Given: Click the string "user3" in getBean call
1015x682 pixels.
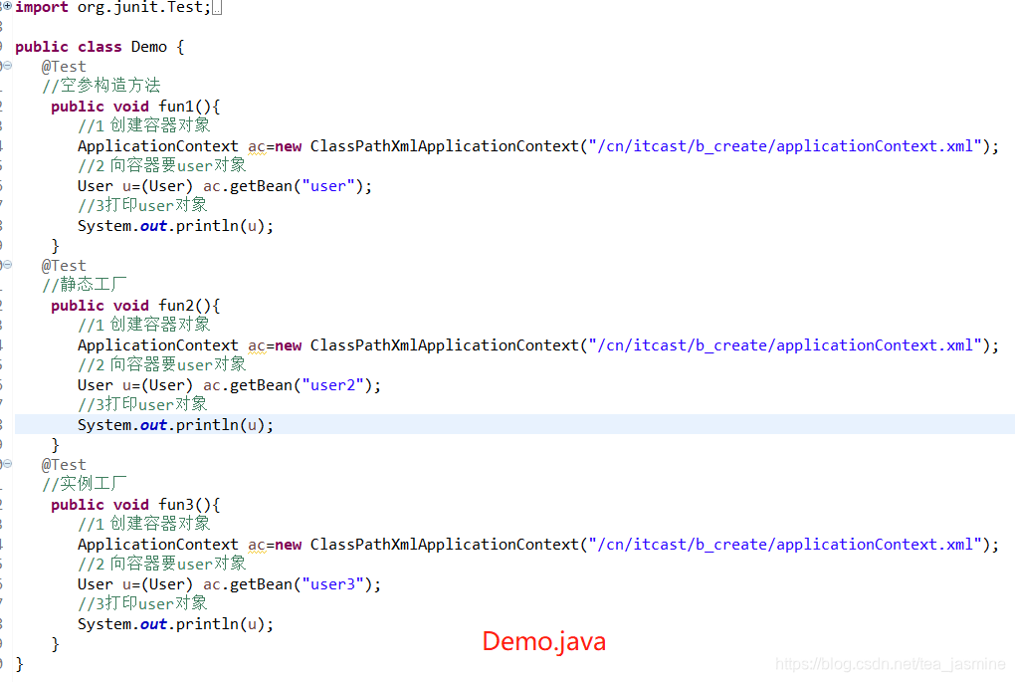Looking at the screenshot, I should pyautogui.click(x=332, y=583).
